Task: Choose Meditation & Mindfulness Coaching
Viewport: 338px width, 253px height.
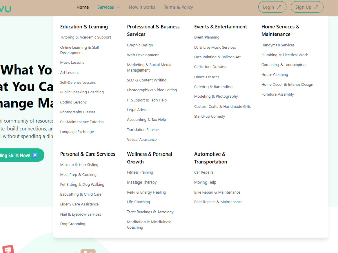Action: click(149, 225)
